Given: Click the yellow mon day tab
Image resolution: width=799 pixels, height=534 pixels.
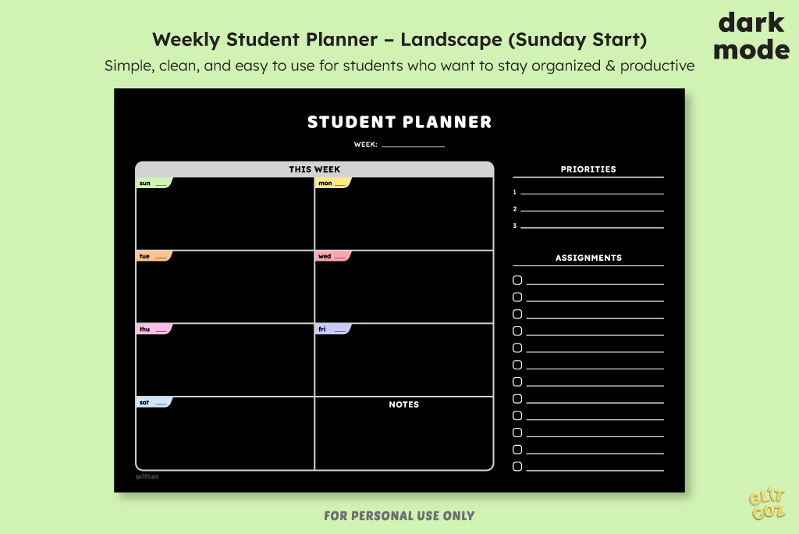Looking at the screenshot, I should 333,183.
